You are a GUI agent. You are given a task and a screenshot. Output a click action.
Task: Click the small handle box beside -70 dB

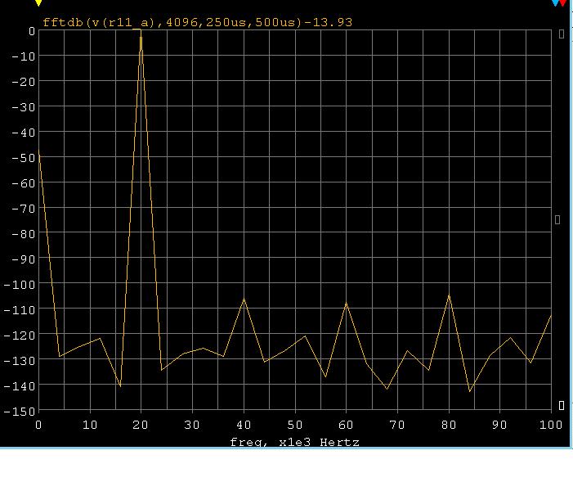tap(557, 219)
